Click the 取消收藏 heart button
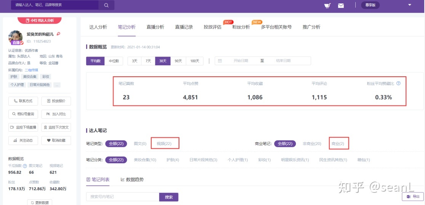Image resolution: width=425 pixels, height=205 pixels. click(56, 140)
